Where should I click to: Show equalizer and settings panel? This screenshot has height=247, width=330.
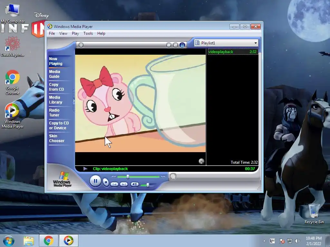tap(175, 45)
